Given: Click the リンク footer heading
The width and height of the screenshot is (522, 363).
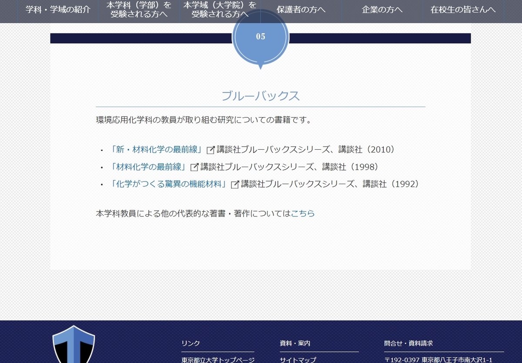Looking at the screenshot, I should (191, 343).
